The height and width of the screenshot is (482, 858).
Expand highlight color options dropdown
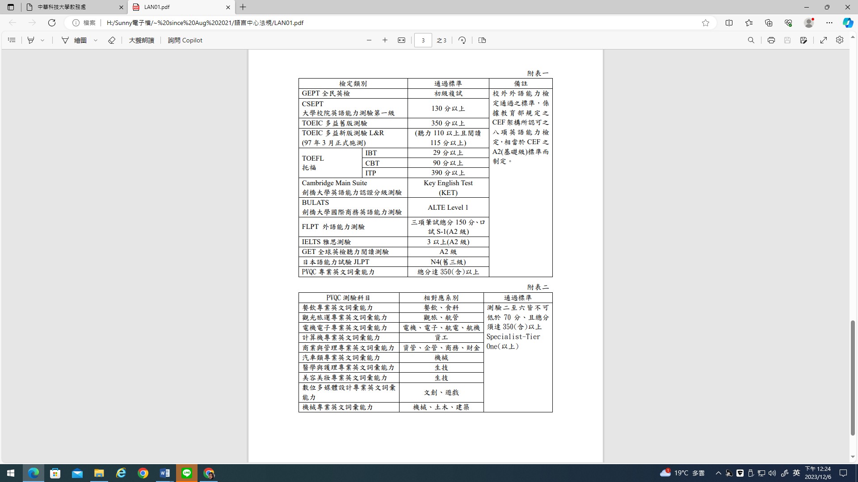coord(42,40)
